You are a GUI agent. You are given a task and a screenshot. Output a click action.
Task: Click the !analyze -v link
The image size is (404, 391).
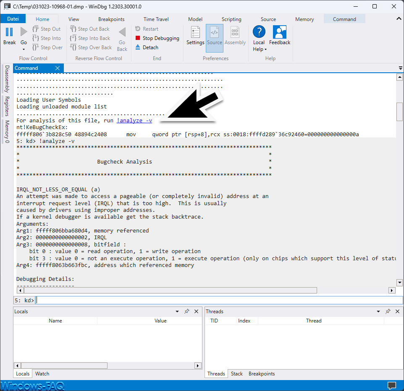coord(134,120)
